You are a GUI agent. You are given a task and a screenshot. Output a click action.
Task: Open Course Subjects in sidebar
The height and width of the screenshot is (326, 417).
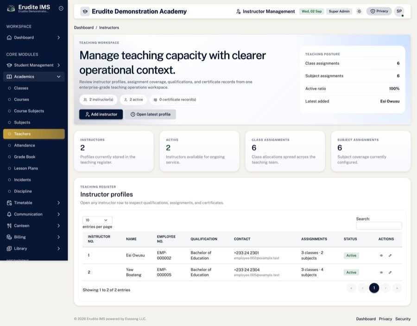34,111
